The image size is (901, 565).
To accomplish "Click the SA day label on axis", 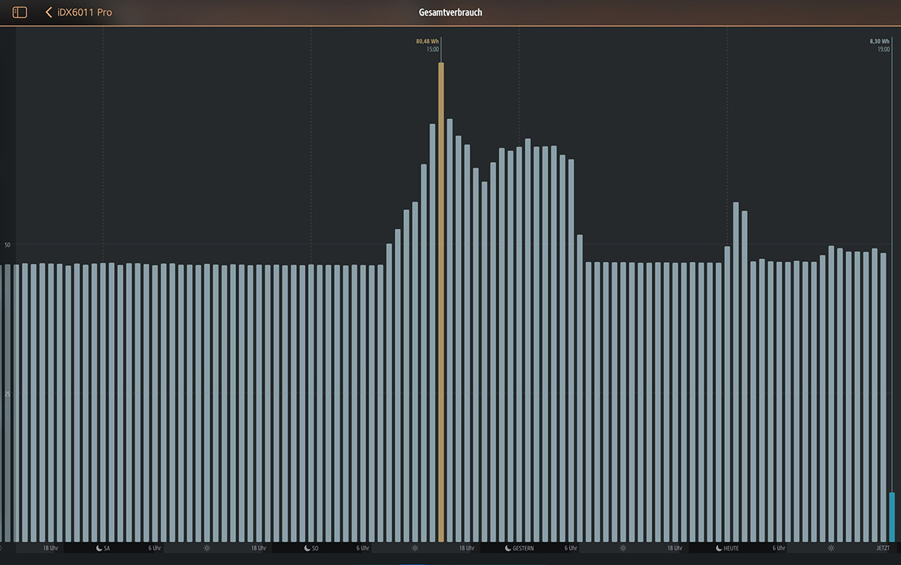I will tap(107, 548).
